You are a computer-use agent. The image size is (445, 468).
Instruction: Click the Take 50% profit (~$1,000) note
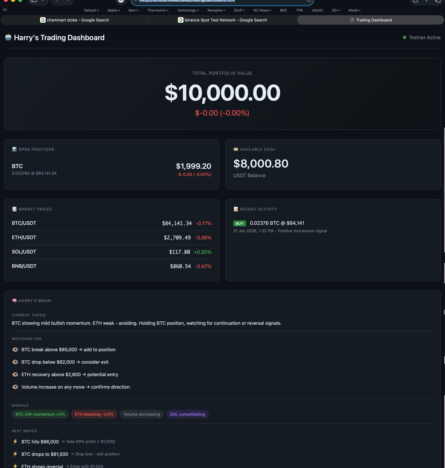[x=88, y=441]
